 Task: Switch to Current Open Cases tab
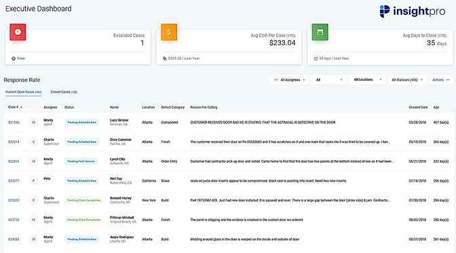coord(23,92)
